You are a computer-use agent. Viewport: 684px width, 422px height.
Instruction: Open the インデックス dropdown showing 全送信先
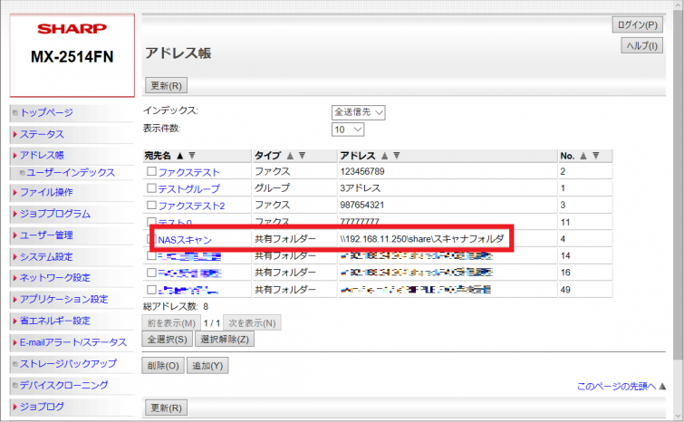pyautogui.click(x=359, y=112)
